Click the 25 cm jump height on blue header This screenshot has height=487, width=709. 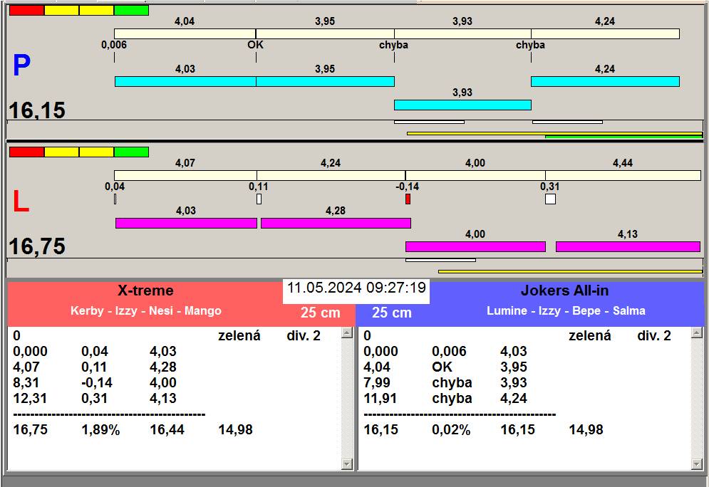[x=392, y=313]
